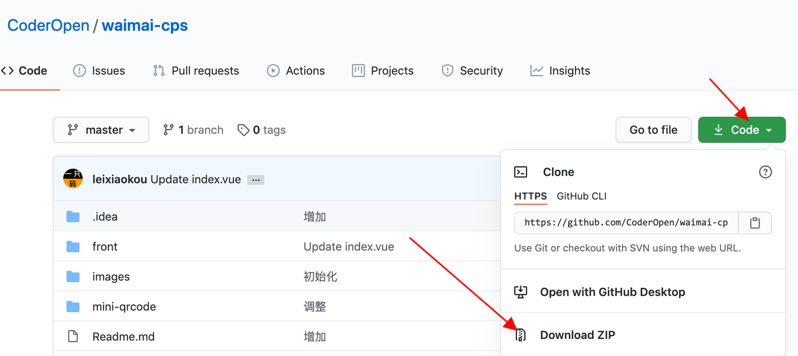Image resolution: width=798 pixels, height=356 pixels.
Task: Open the mini-qrcode folder
Action: tap(124, 307)
